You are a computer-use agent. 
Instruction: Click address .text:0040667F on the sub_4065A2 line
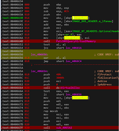pyautogui.click(x=12, y=128)
